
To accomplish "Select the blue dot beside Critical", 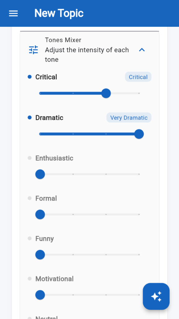I will click(30, 77).
